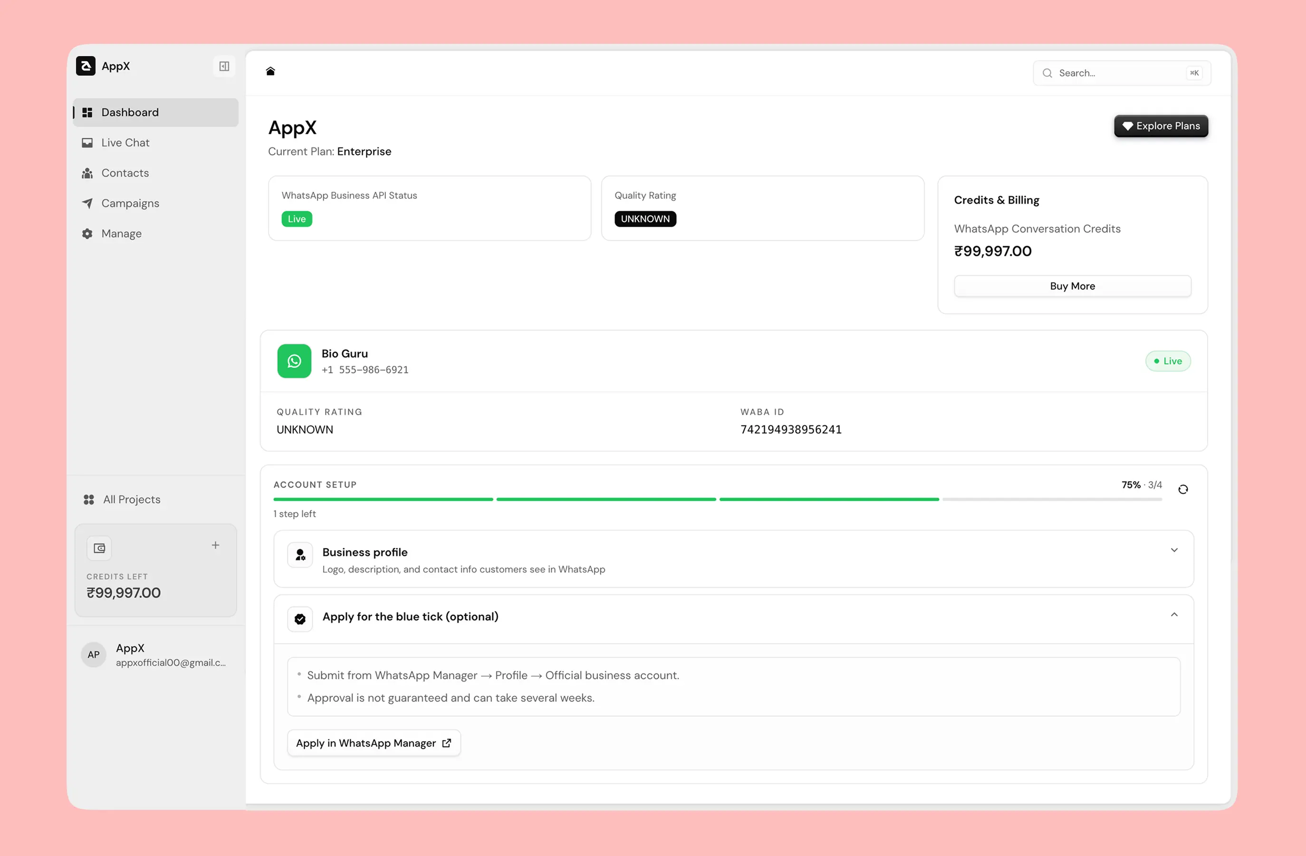Click the WABA ID 742194938956241
This screenshot has width=1306, height=856.
tap(791, 429)
